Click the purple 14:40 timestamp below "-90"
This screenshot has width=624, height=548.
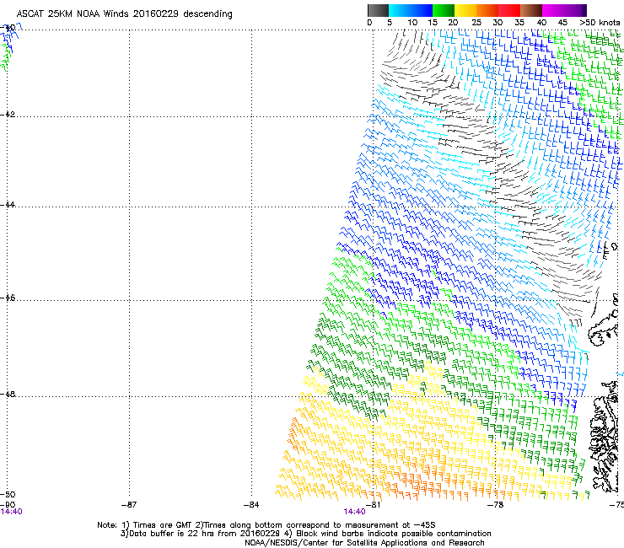click(11, 512)
